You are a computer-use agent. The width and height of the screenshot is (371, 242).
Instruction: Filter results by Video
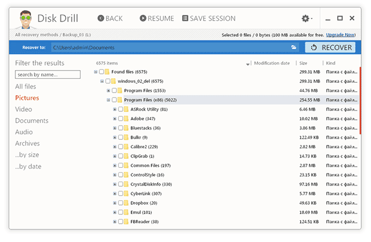23,109
